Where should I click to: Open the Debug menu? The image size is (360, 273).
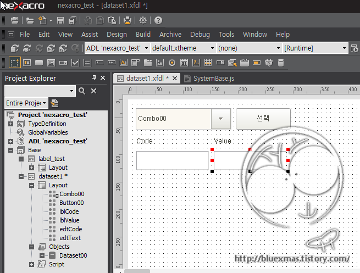(200, 35)
